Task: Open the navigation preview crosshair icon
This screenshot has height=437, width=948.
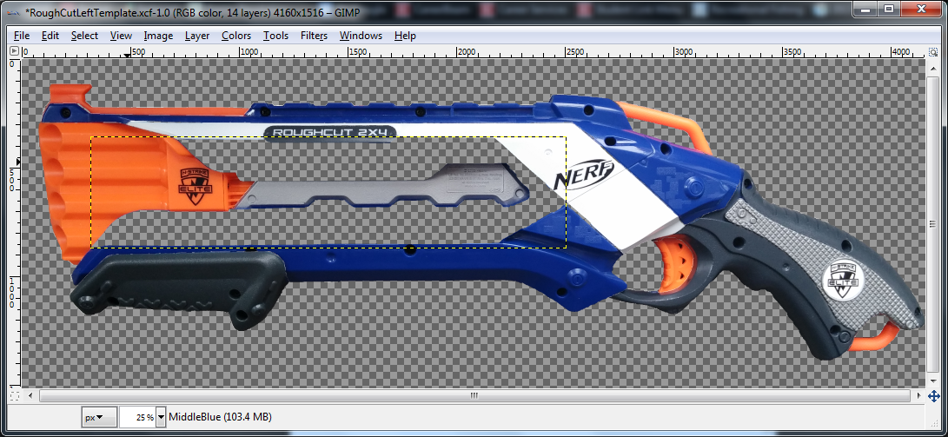Action: click(933, 396)
